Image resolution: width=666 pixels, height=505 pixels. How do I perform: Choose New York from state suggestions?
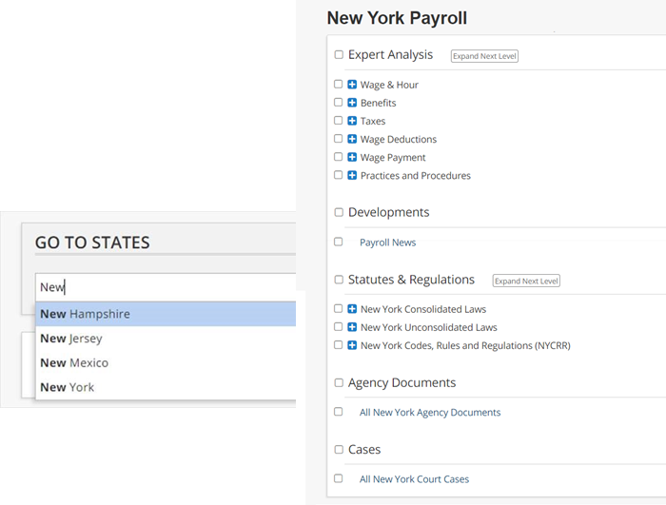68,387
